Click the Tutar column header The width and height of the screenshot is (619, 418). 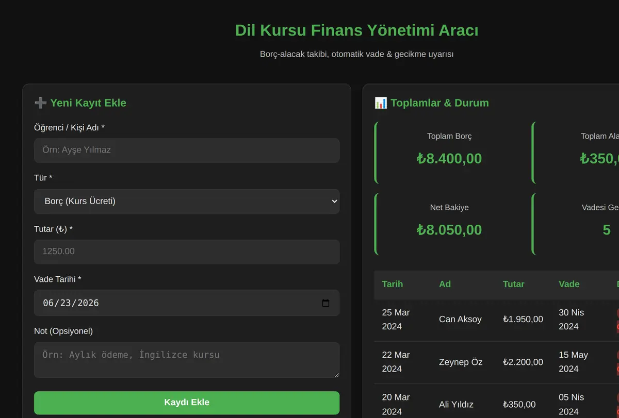[514, 284]
